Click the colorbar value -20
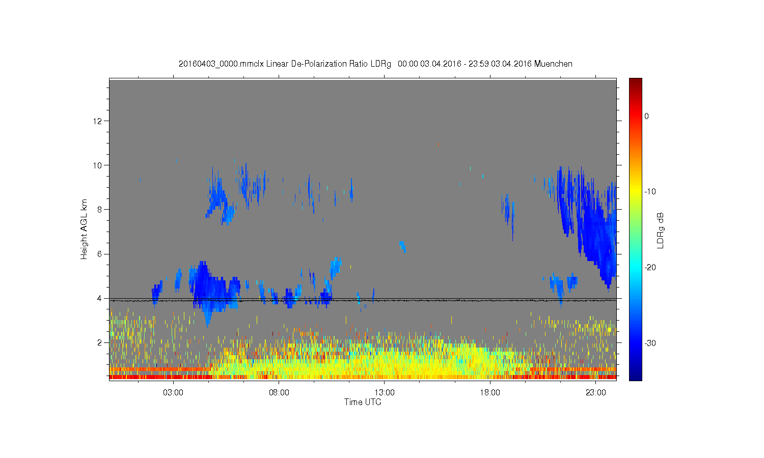Image resolution: width=764 pixels, height=458 pixels. 650,268
